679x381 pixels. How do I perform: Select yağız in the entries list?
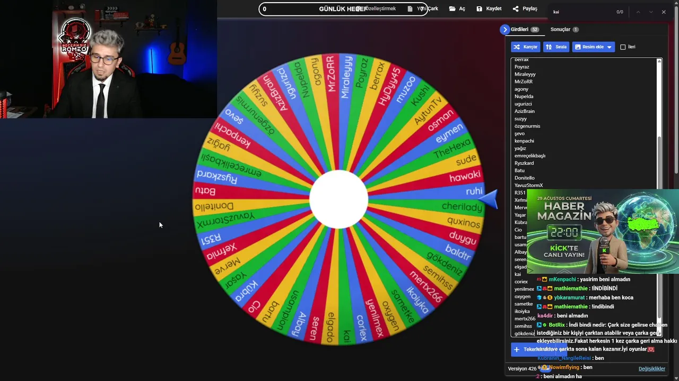[x=520, y=148]
